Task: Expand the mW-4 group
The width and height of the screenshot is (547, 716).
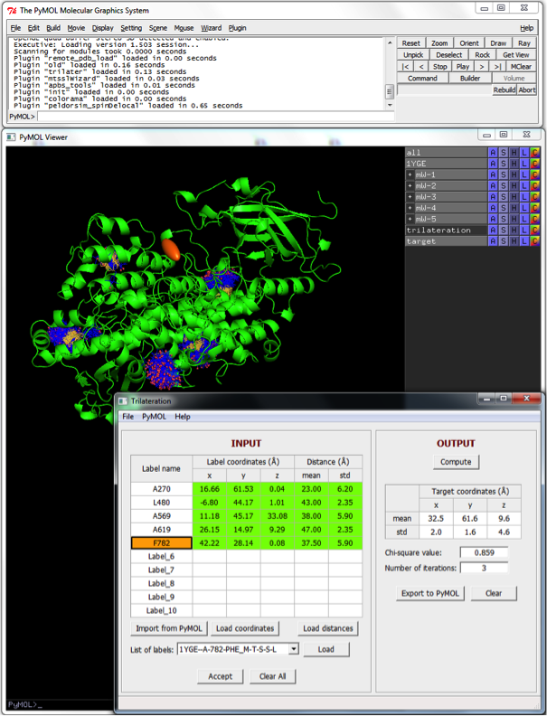Action: [x=410, y=208]
